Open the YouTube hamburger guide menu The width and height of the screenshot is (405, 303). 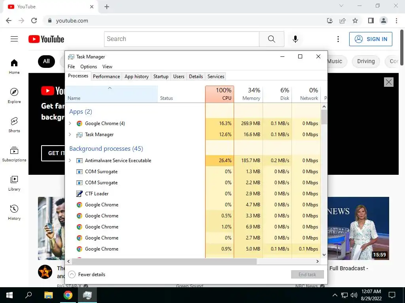[14, 39]
